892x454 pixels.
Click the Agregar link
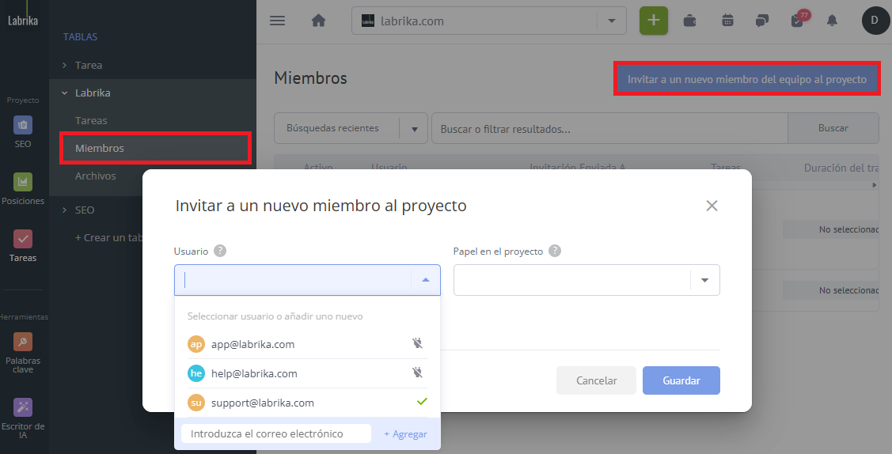[405, 434]
